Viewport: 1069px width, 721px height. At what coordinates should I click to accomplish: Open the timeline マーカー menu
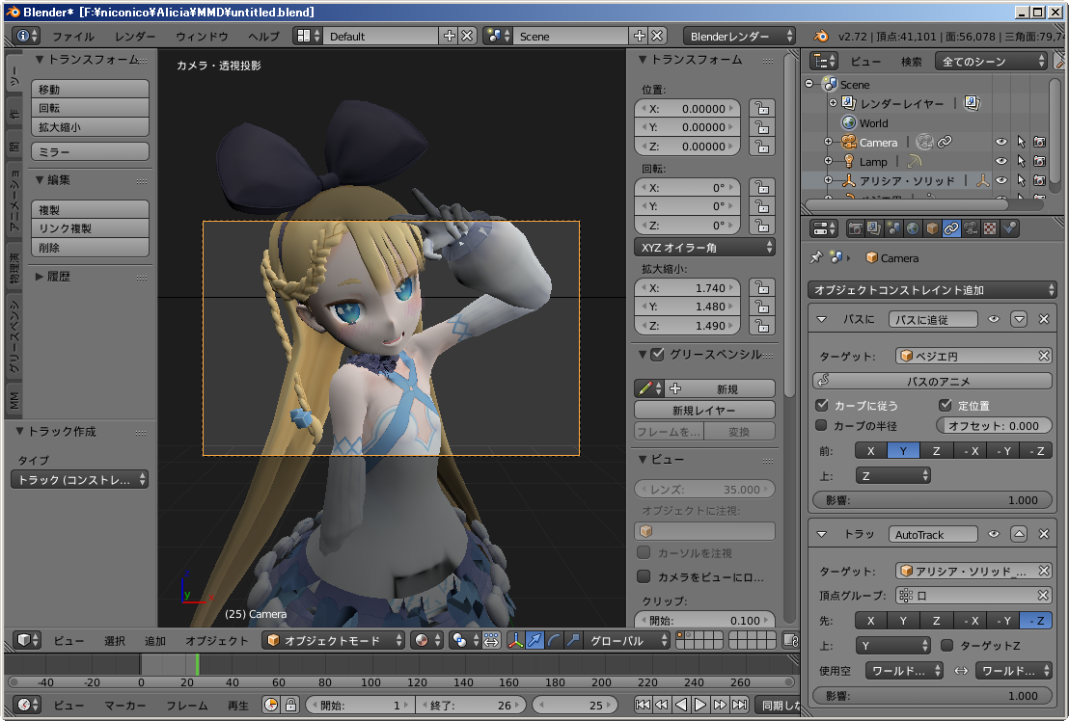tap(125, 706)
